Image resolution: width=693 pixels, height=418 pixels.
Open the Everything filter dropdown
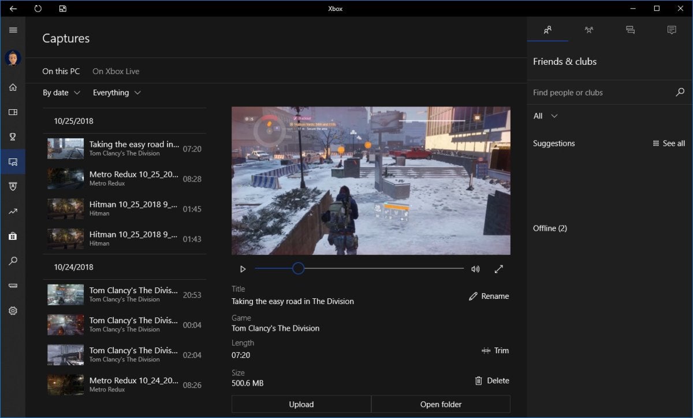click(117, 93)
